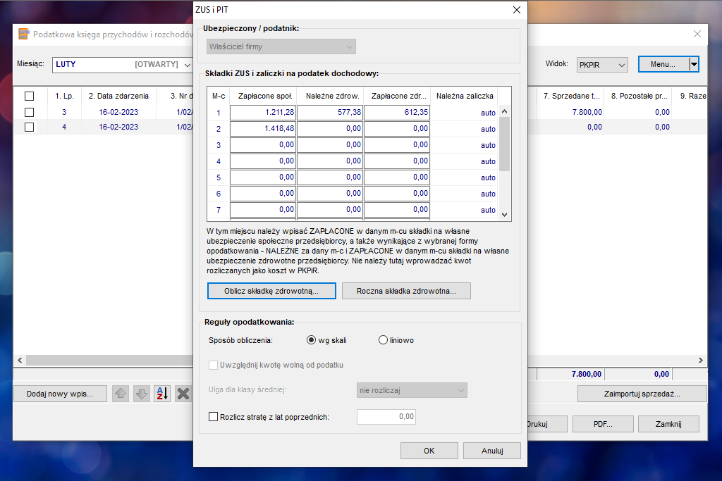Select the 'wg skali' radio button
This screenshot has height=481, width=722.
pyautogui.click(x=311, y=340)
